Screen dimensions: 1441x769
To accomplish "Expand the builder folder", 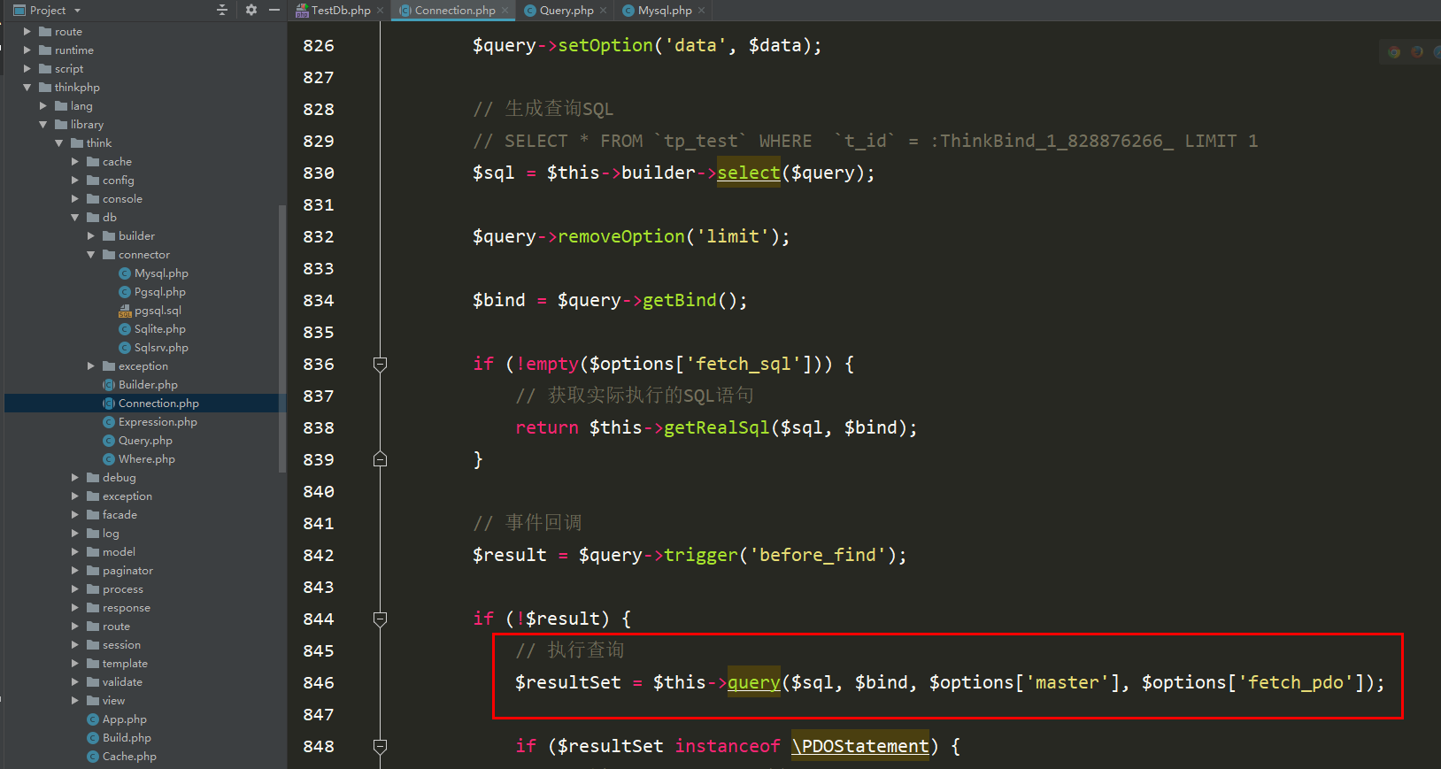I will tap(90, 236).
